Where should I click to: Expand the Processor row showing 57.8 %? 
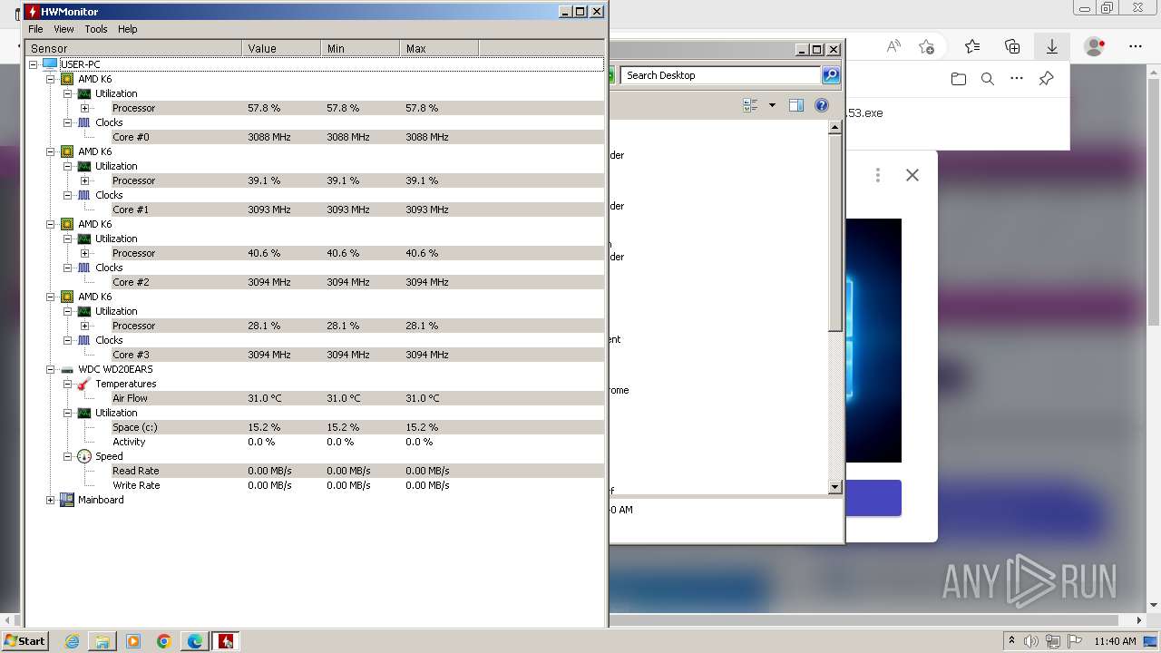point(85,108)
